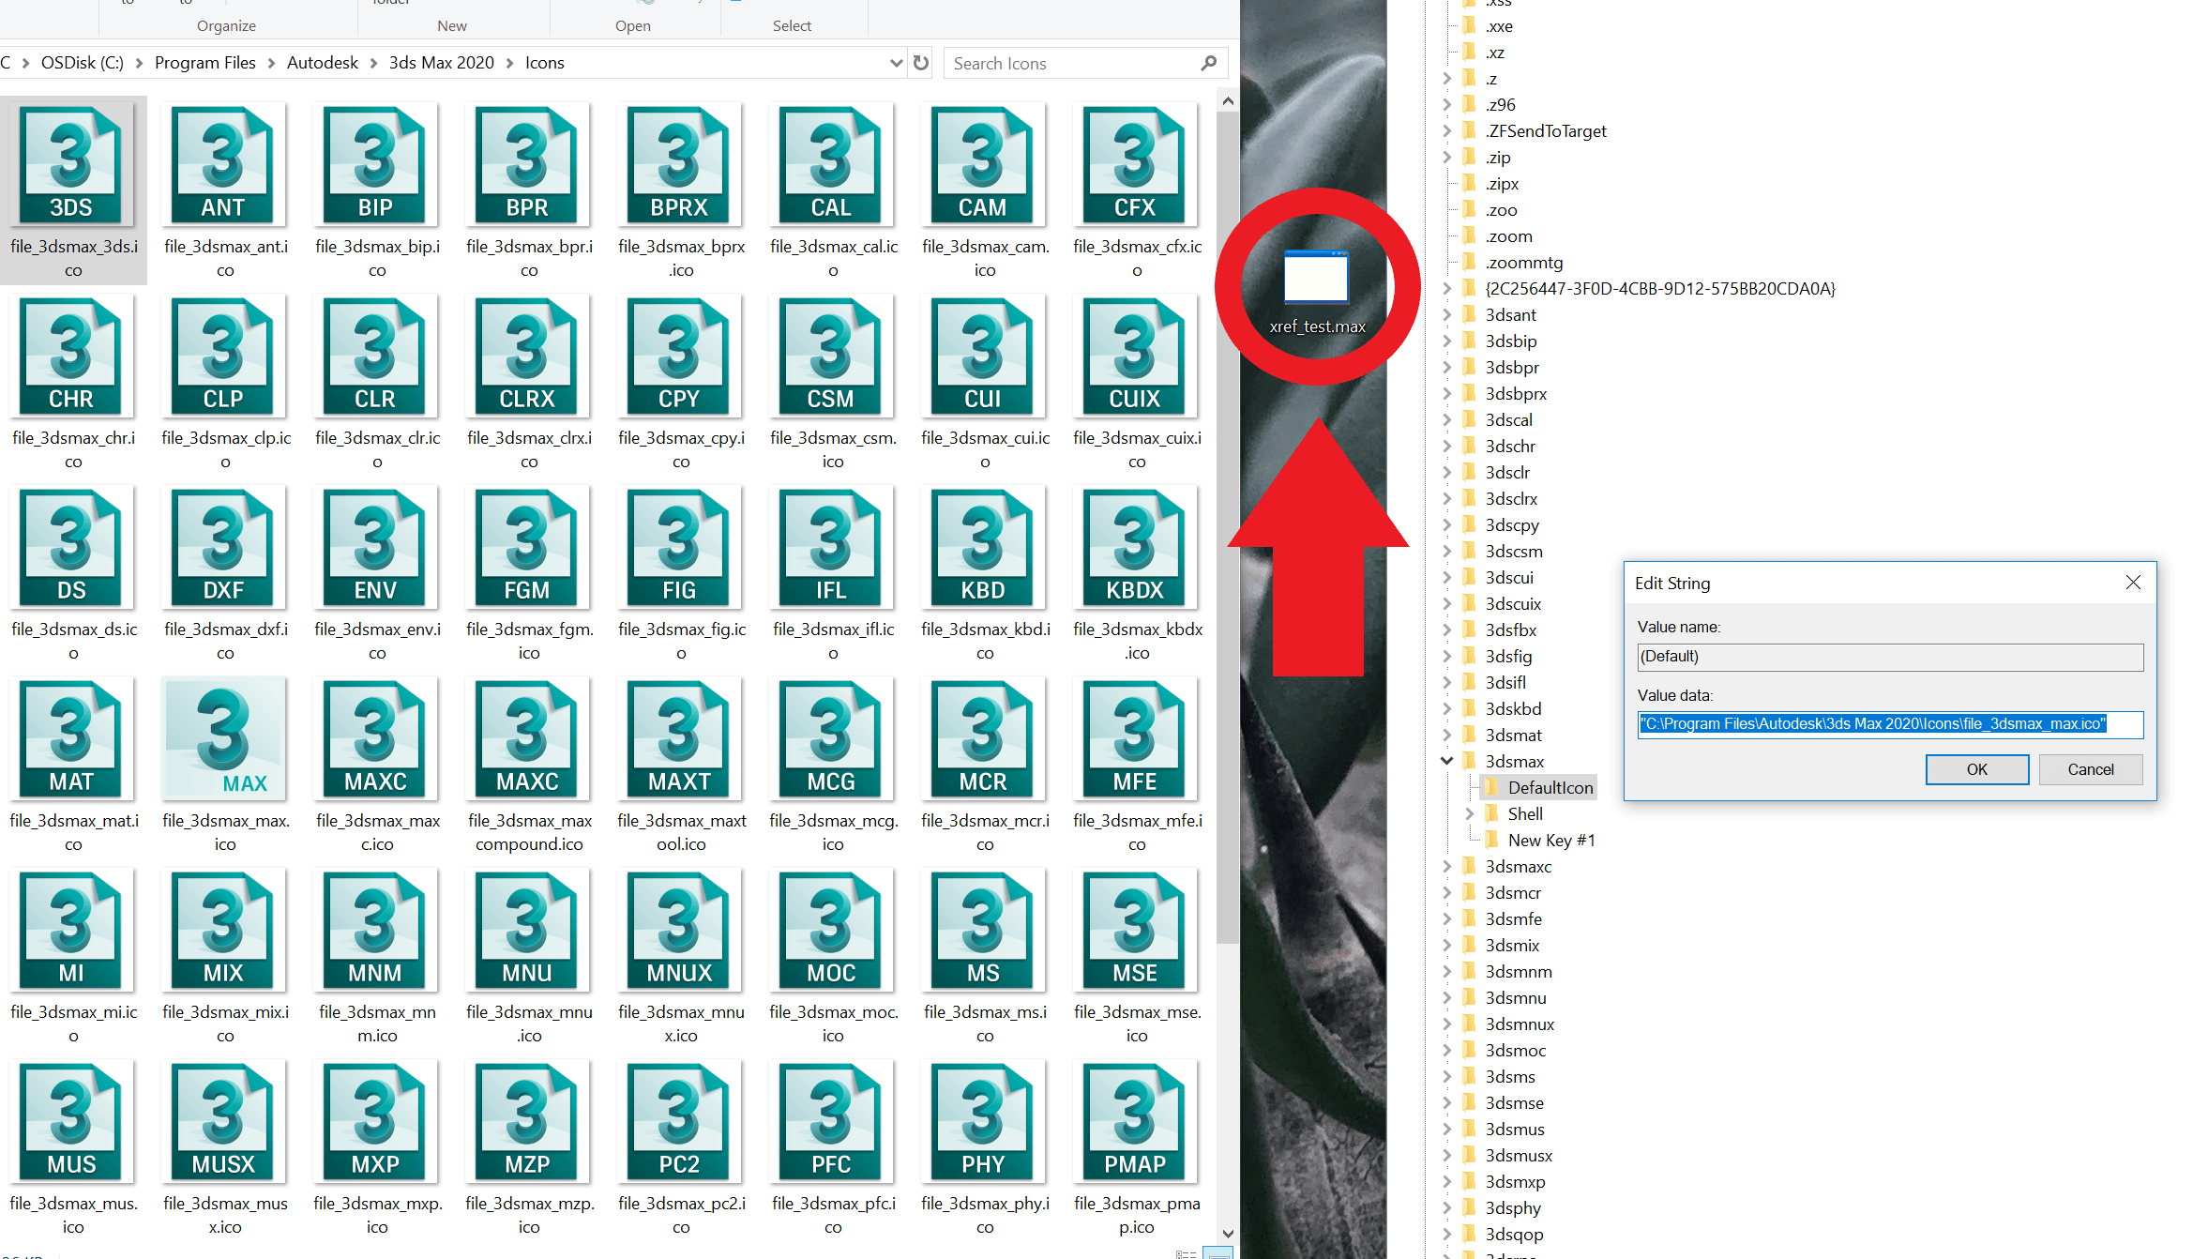Select the file_3dsmax_max.ico icon
Screen dimensions: 2193x1259
pyautogui.click(x=225, y=740)
